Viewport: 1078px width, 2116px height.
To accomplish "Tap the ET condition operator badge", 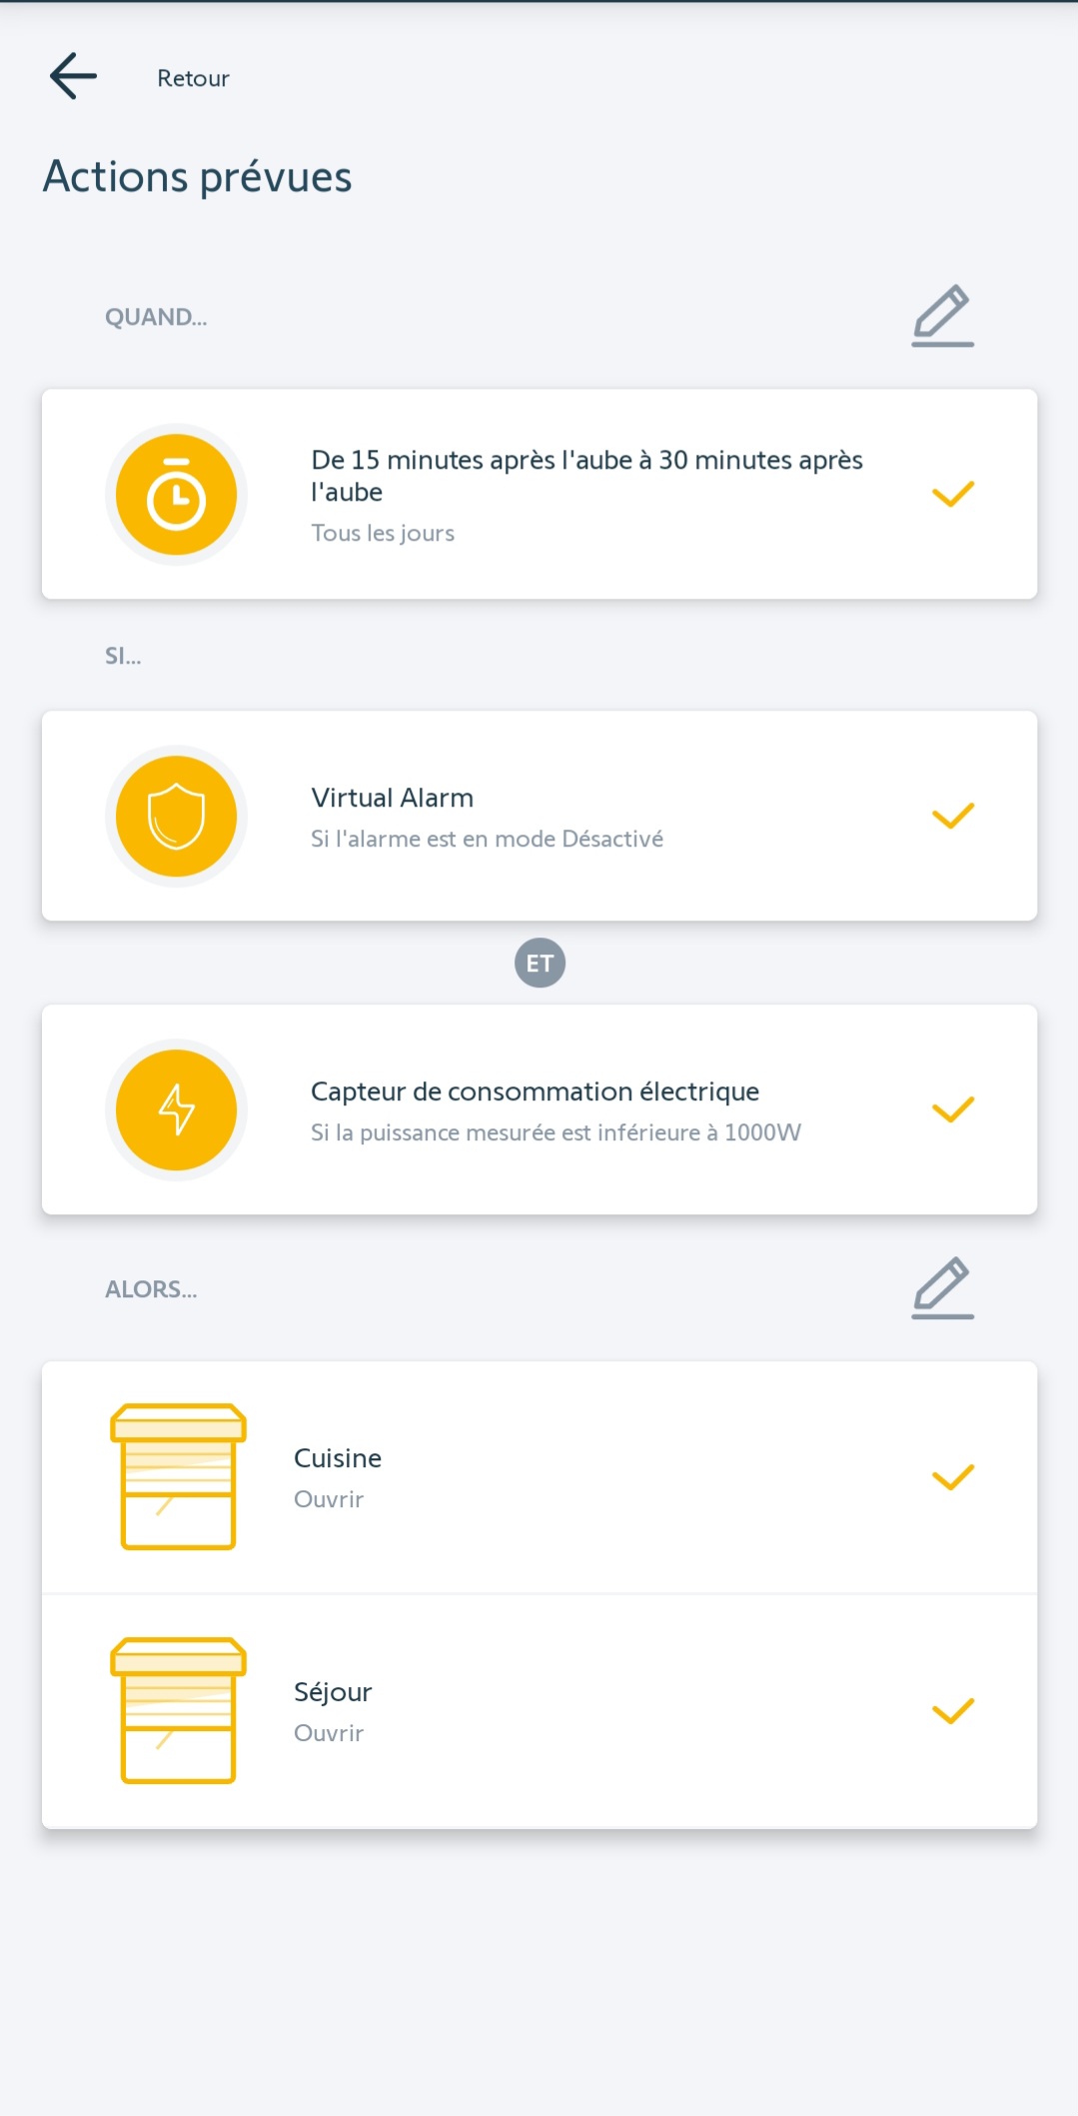I will (x=539, y=963).
